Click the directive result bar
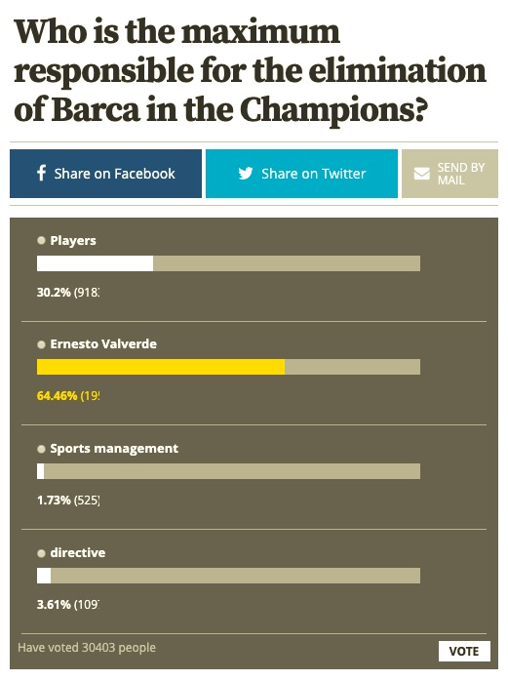The height and width of the screenshot is (681, 508). [x=228, y=576]
